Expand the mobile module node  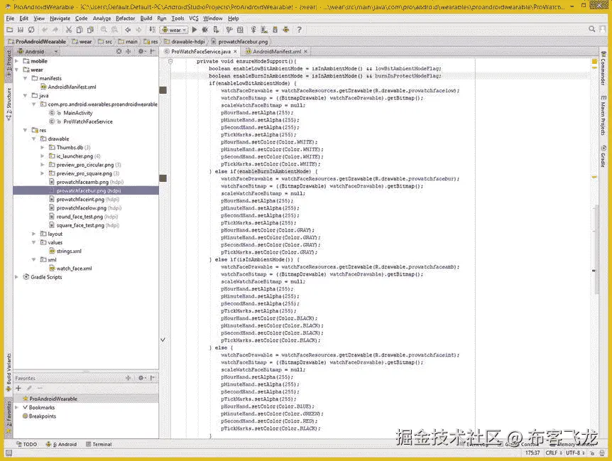pos(16,61)
